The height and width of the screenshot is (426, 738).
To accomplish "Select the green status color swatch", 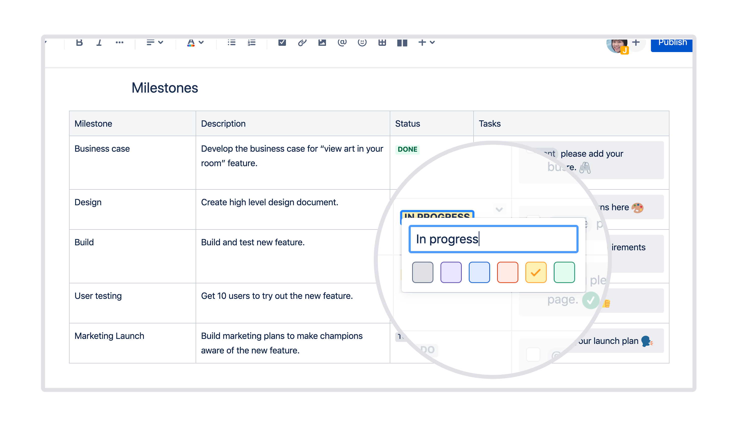I will (x=564, y=272).
